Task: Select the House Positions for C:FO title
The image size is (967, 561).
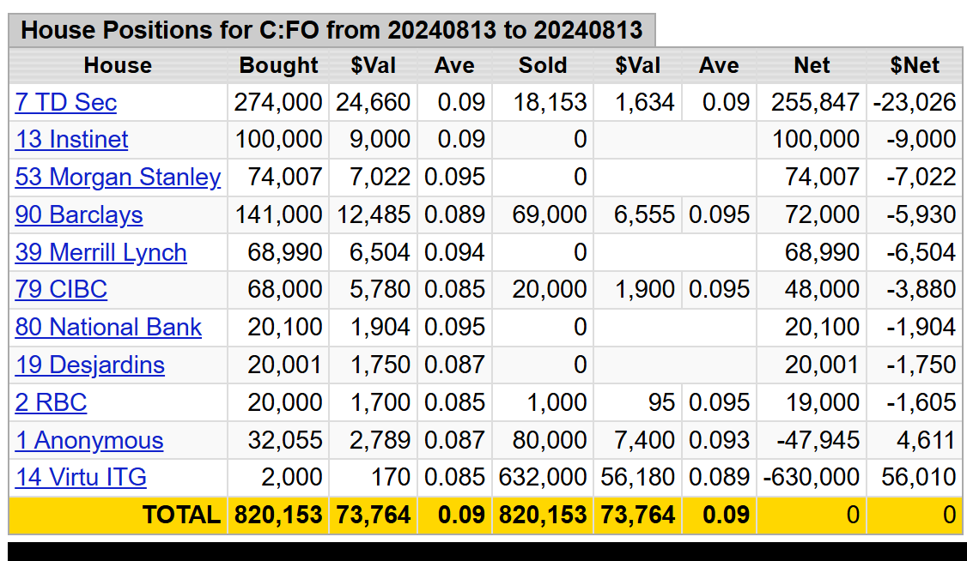Action: tap(331, 29)
